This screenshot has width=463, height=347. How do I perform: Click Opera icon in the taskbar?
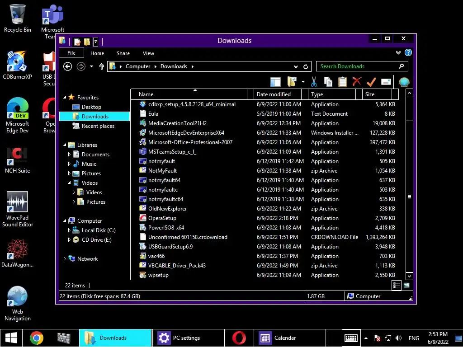click(x=239, y=338)
